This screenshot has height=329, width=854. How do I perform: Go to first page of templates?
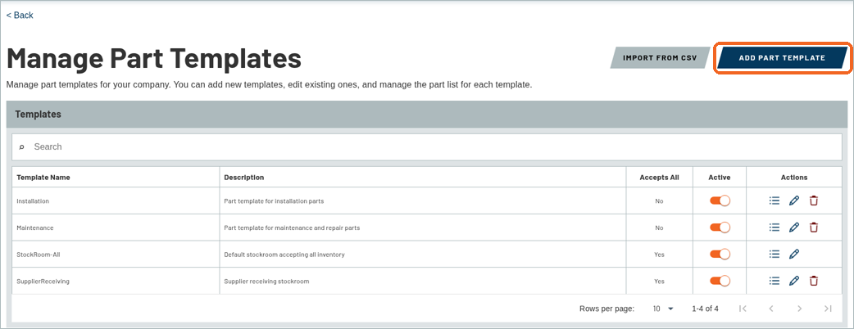(743, 309)
